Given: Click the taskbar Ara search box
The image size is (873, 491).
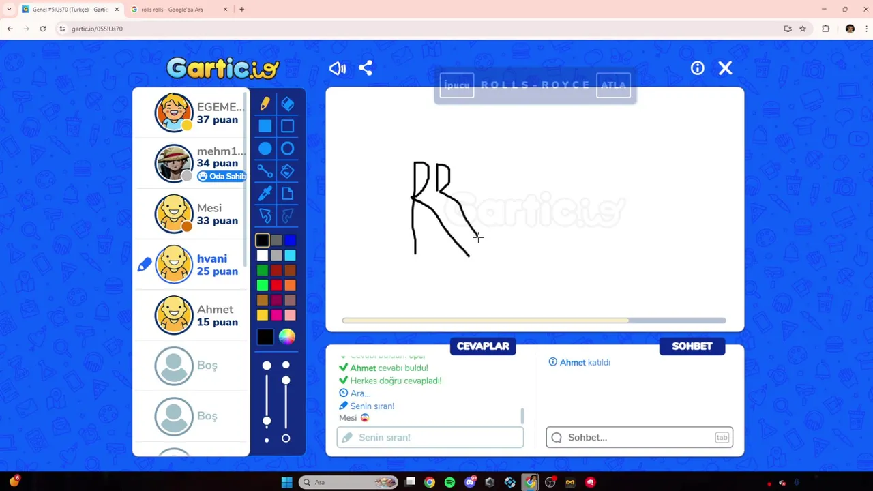Looking at the screenshot, I should 349,482.
